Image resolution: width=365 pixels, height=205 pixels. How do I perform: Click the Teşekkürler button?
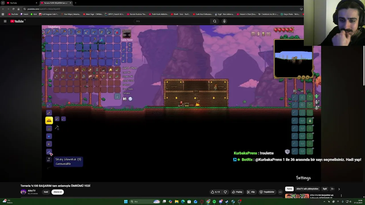click(267, 192)
